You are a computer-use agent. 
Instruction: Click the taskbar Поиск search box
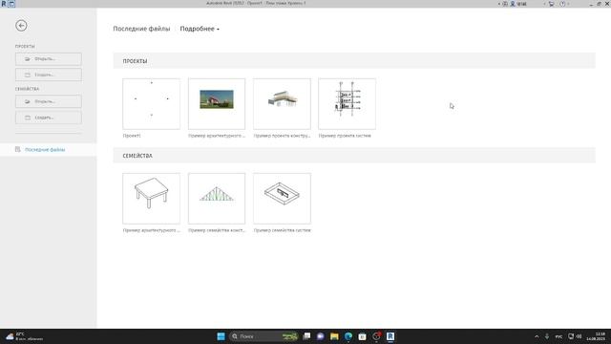[x=263, y=336]
